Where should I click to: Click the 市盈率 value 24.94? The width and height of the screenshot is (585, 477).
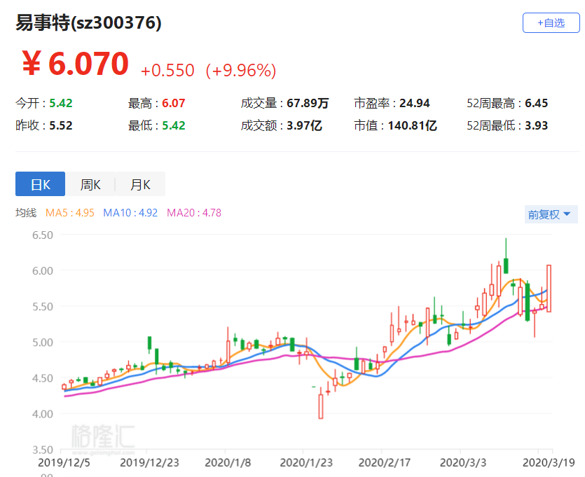[x=415, y=104]
